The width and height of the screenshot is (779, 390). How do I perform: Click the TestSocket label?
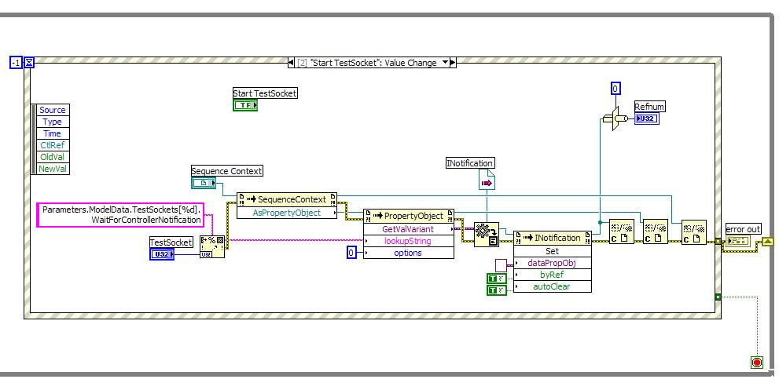[171, 242]
